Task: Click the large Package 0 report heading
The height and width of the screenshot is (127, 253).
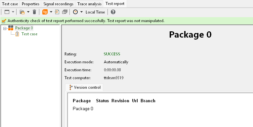Action: pos(190,34)
